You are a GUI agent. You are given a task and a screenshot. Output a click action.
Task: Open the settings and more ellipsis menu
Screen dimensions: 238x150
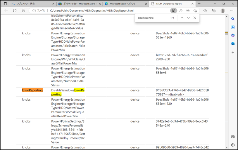coord(232,11)
